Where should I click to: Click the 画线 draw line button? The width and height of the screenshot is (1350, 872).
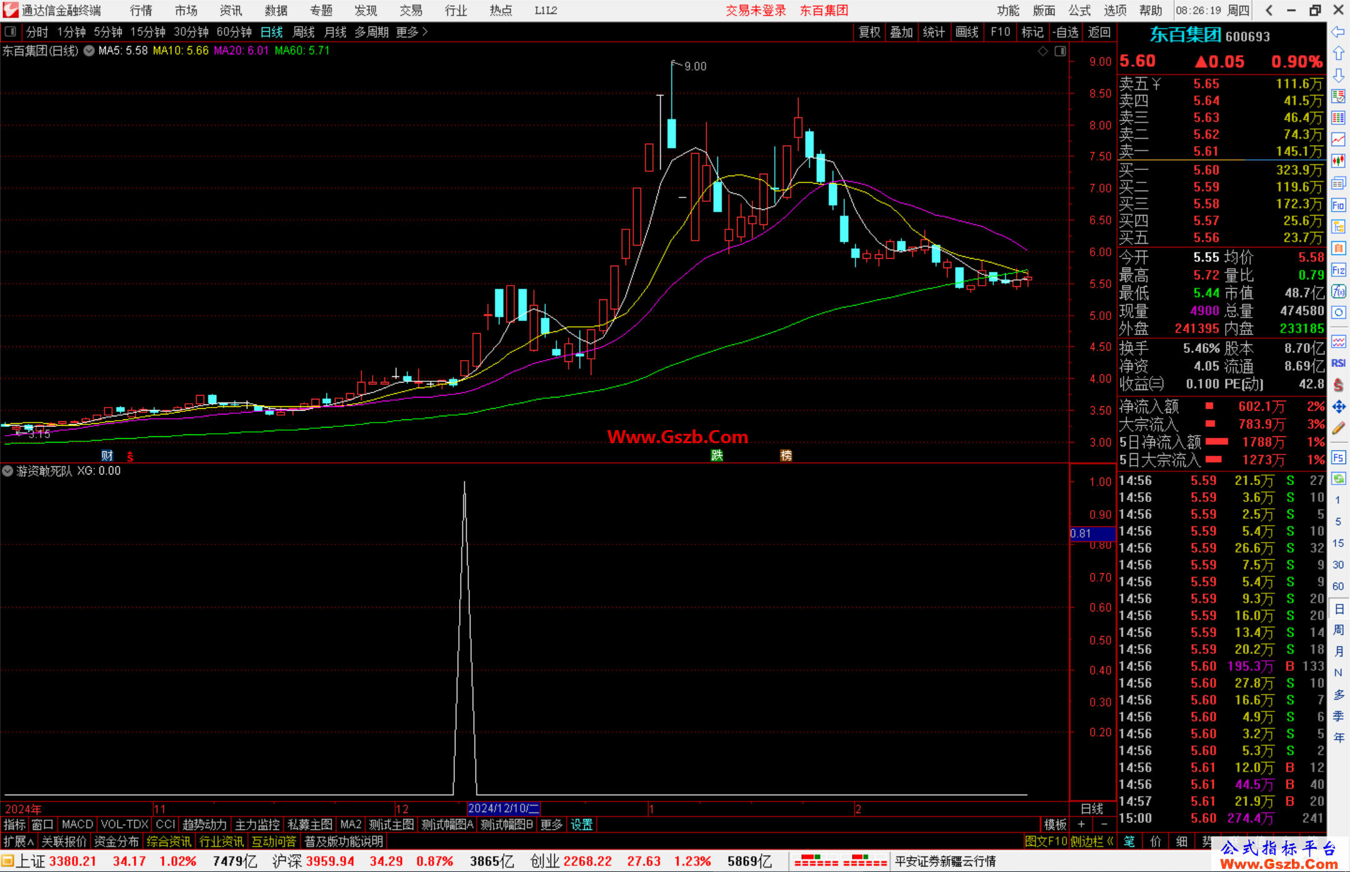967,32
